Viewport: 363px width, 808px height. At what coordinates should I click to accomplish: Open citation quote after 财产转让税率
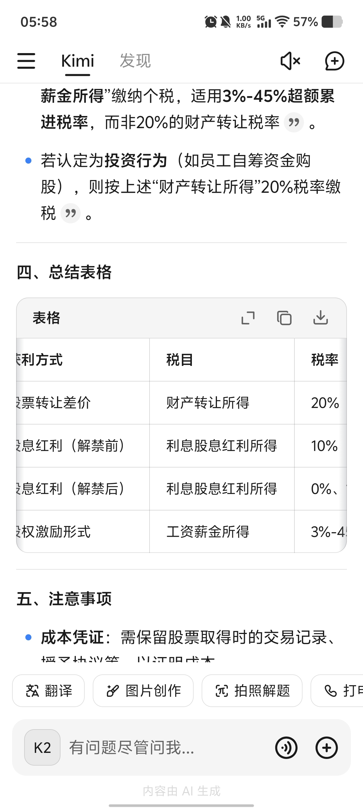coord(294,122)
